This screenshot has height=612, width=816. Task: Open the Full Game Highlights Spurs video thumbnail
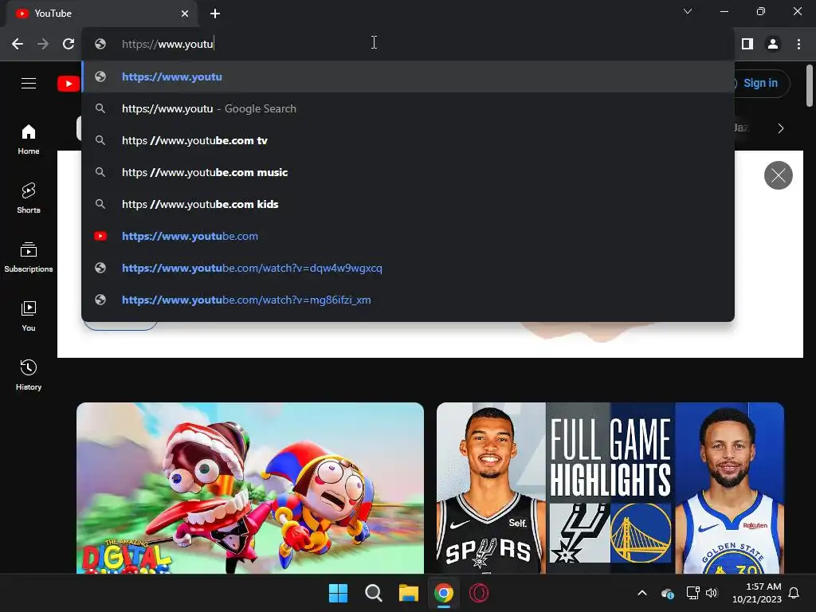(610, 488)
